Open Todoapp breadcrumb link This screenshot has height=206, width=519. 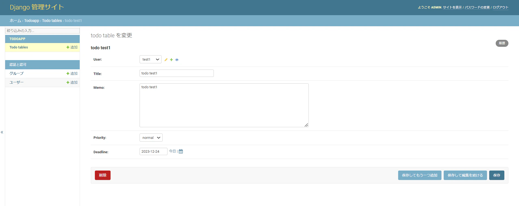(32, 21)
